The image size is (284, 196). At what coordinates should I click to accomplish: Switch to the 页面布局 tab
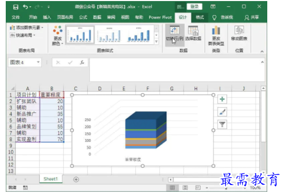[65, 17]
